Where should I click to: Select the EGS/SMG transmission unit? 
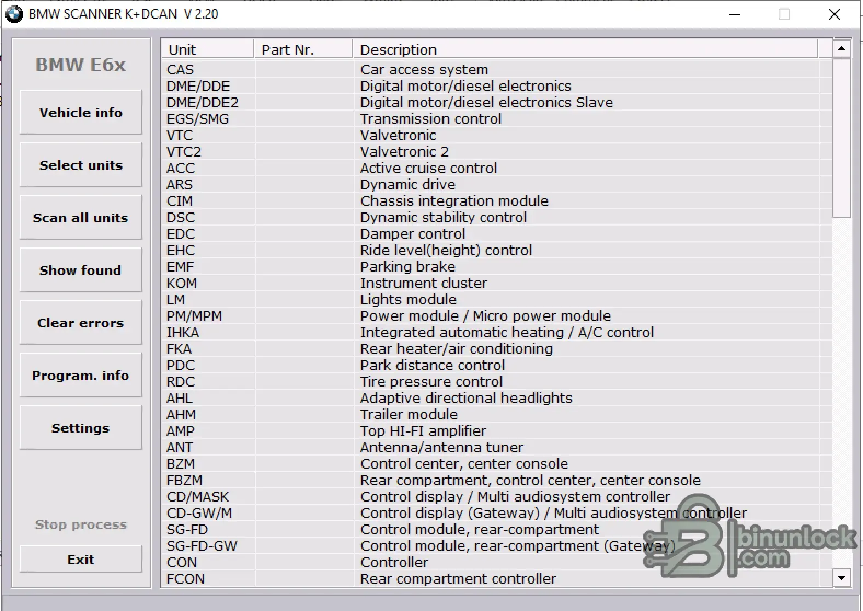pos(497,119)
